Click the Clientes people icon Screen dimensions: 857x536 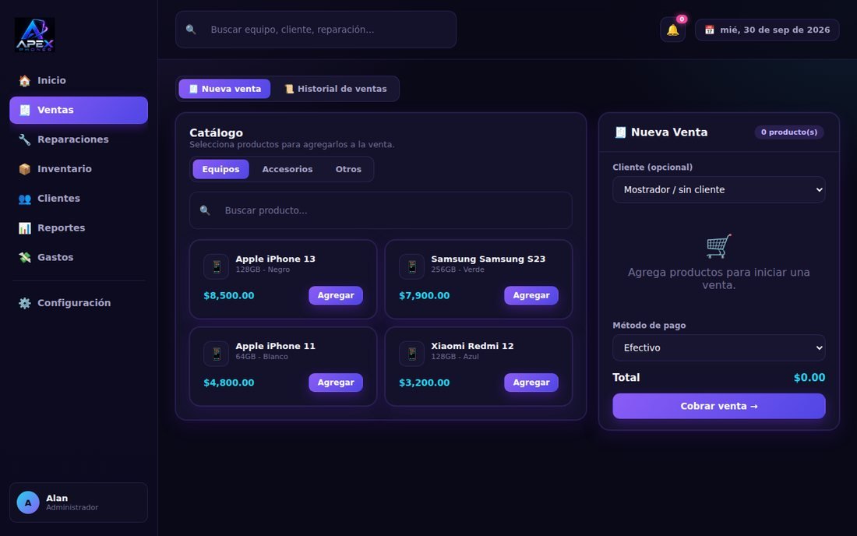[25, 199]
